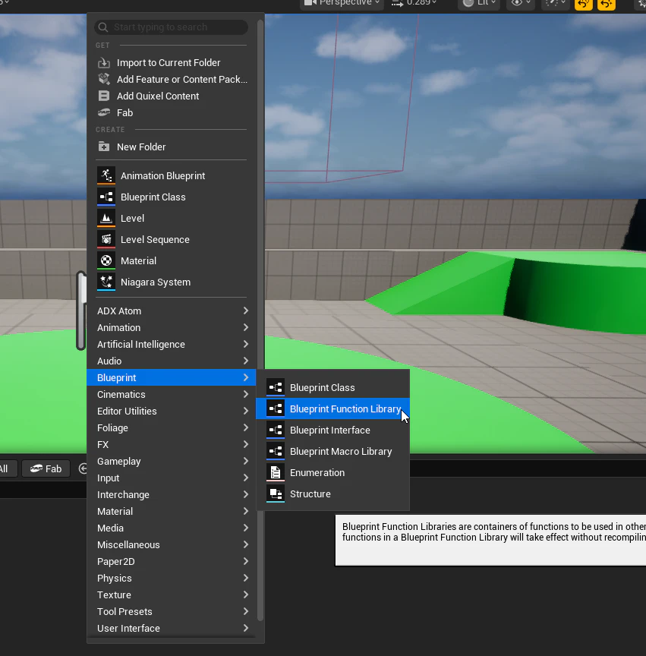Viewport: 646px width, 656px height.
Task: Open the Paper2D category
Action: 171,562
